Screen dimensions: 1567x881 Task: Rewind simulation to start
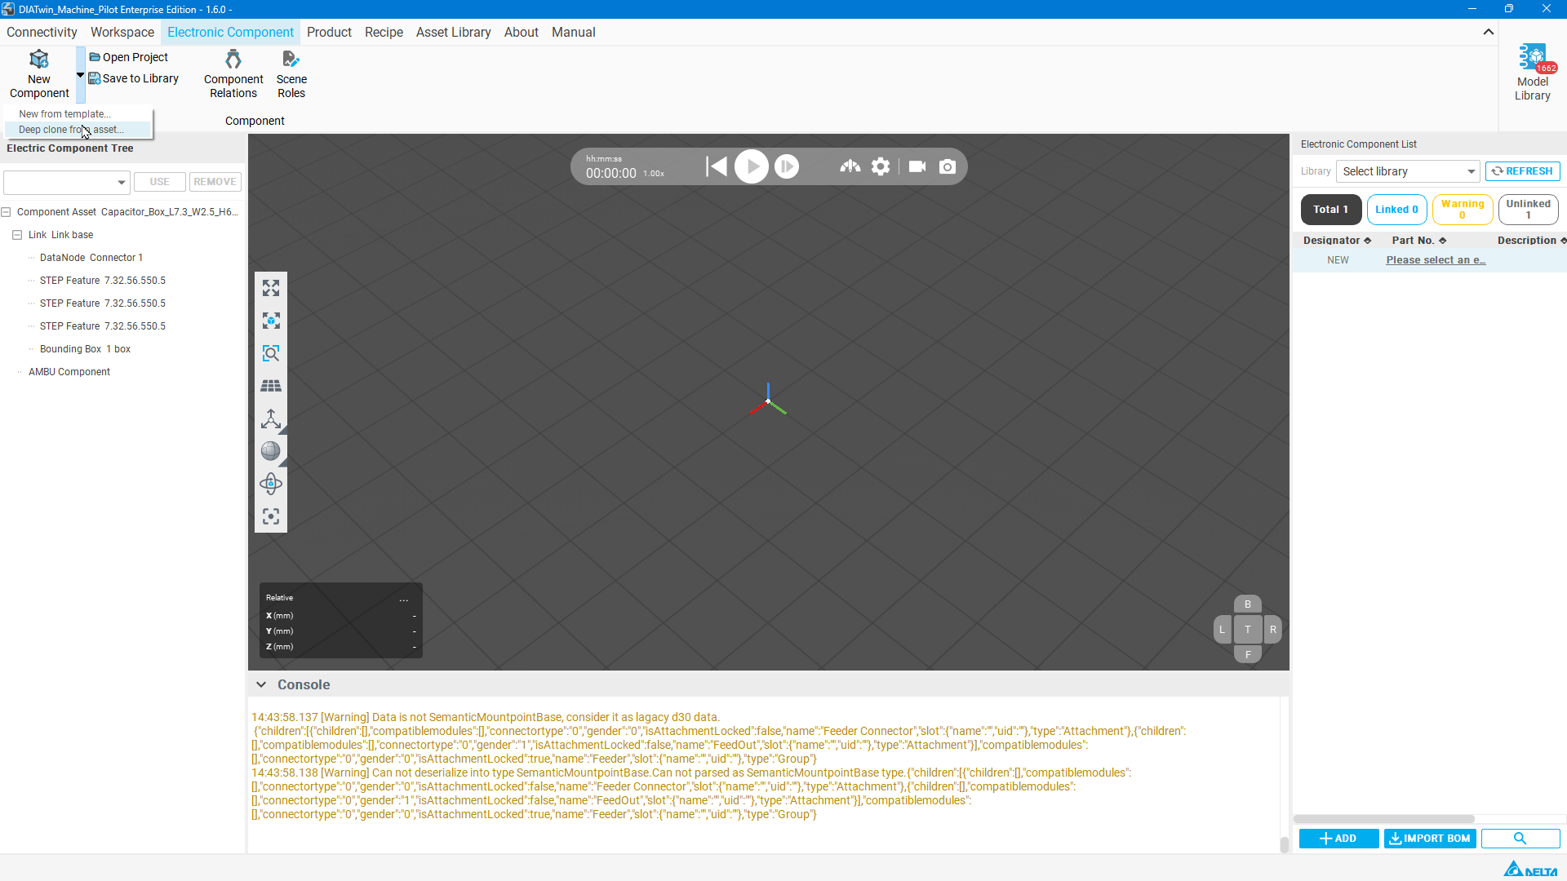[717, 166]
